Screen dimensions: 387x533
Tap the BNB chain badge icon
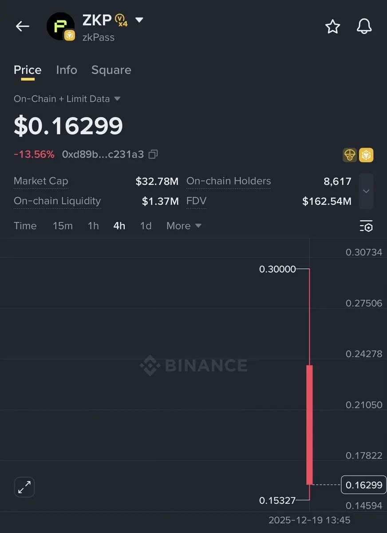(x=366, y=155)
